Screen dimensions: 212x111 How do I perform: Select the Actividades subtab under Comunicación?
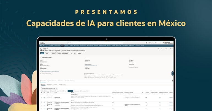click(x=49, y=85)
